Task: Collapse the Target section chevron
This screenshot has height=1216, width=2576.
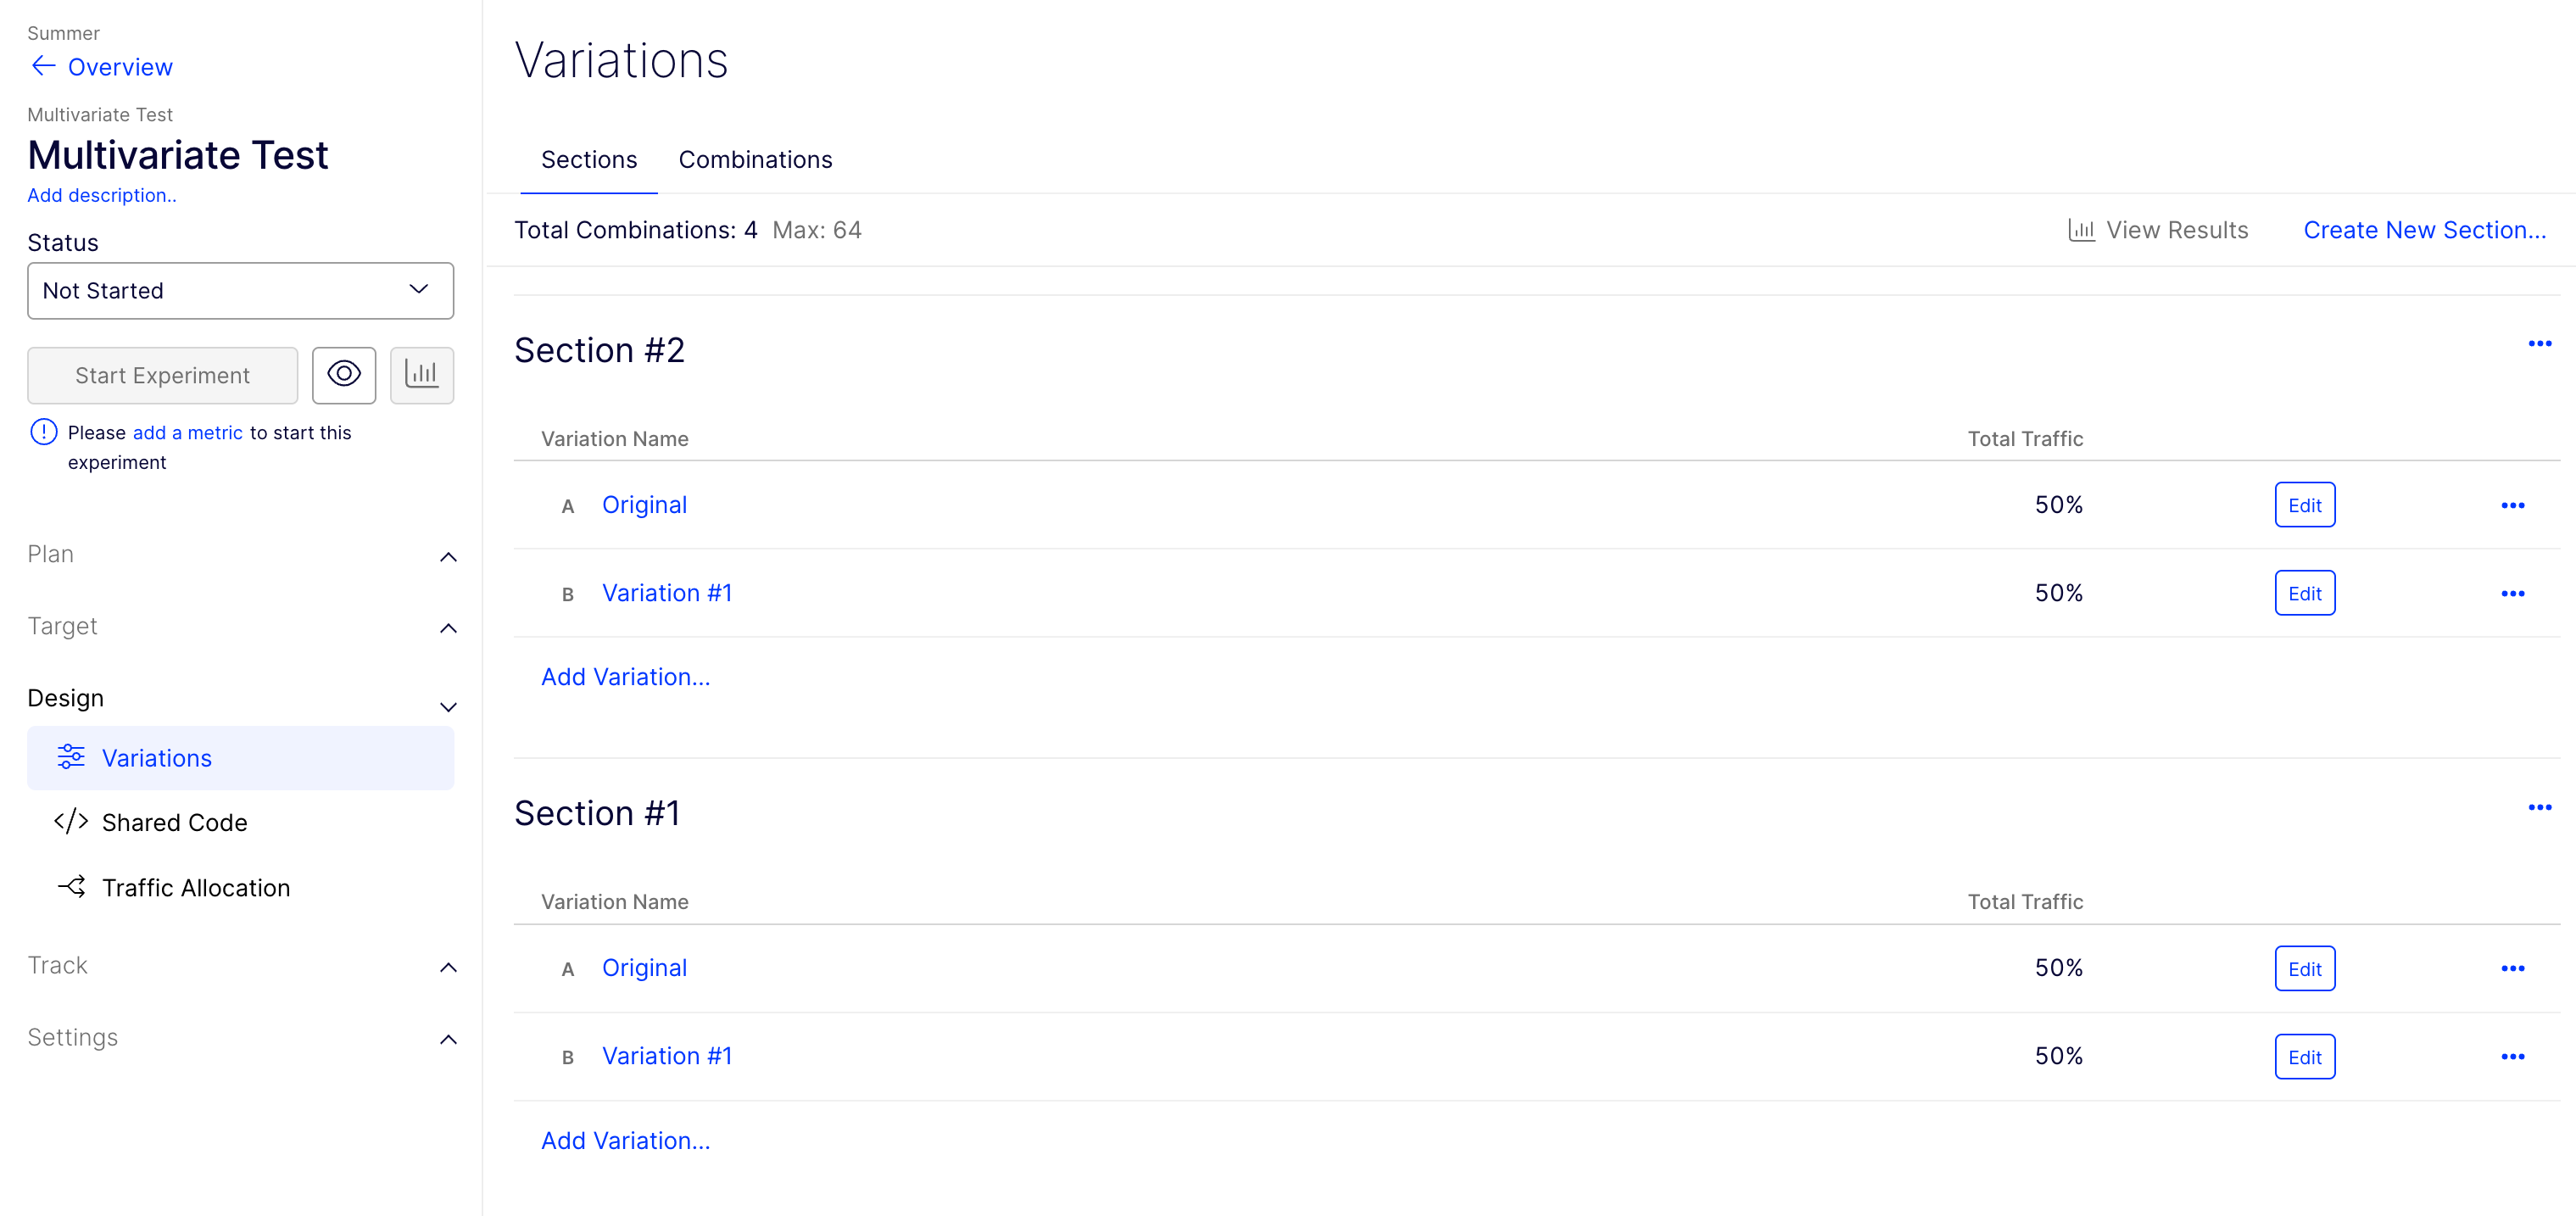Action: click(448, 628)
